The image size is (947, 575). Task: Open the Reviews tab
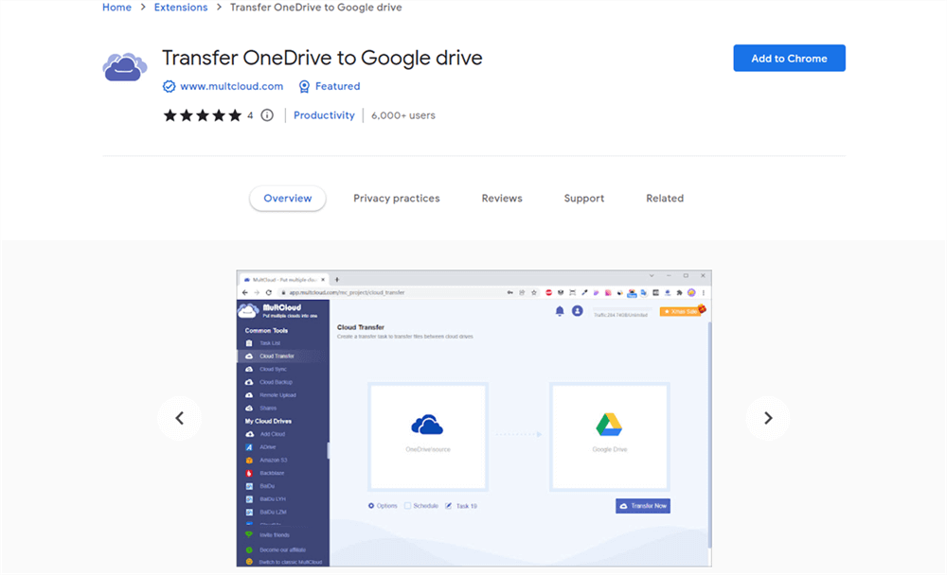[x=501, y=198]
